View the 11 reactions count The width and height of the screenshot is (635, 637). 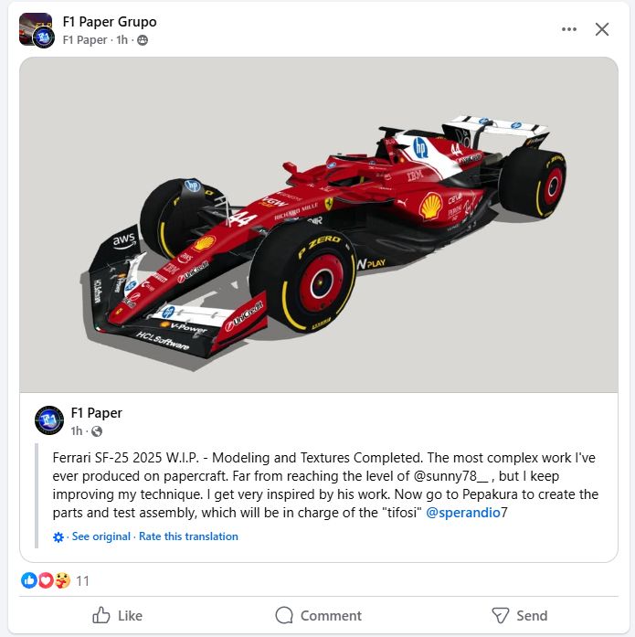point(82,581)
